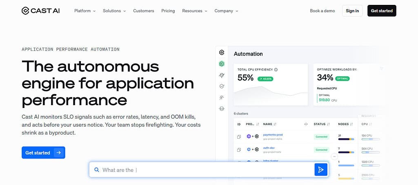Image resolution: width=418 pixels, height=185 pixels.
Task: Select the green highlighted automation sidebar icon
Action: [x=222, y=64]
